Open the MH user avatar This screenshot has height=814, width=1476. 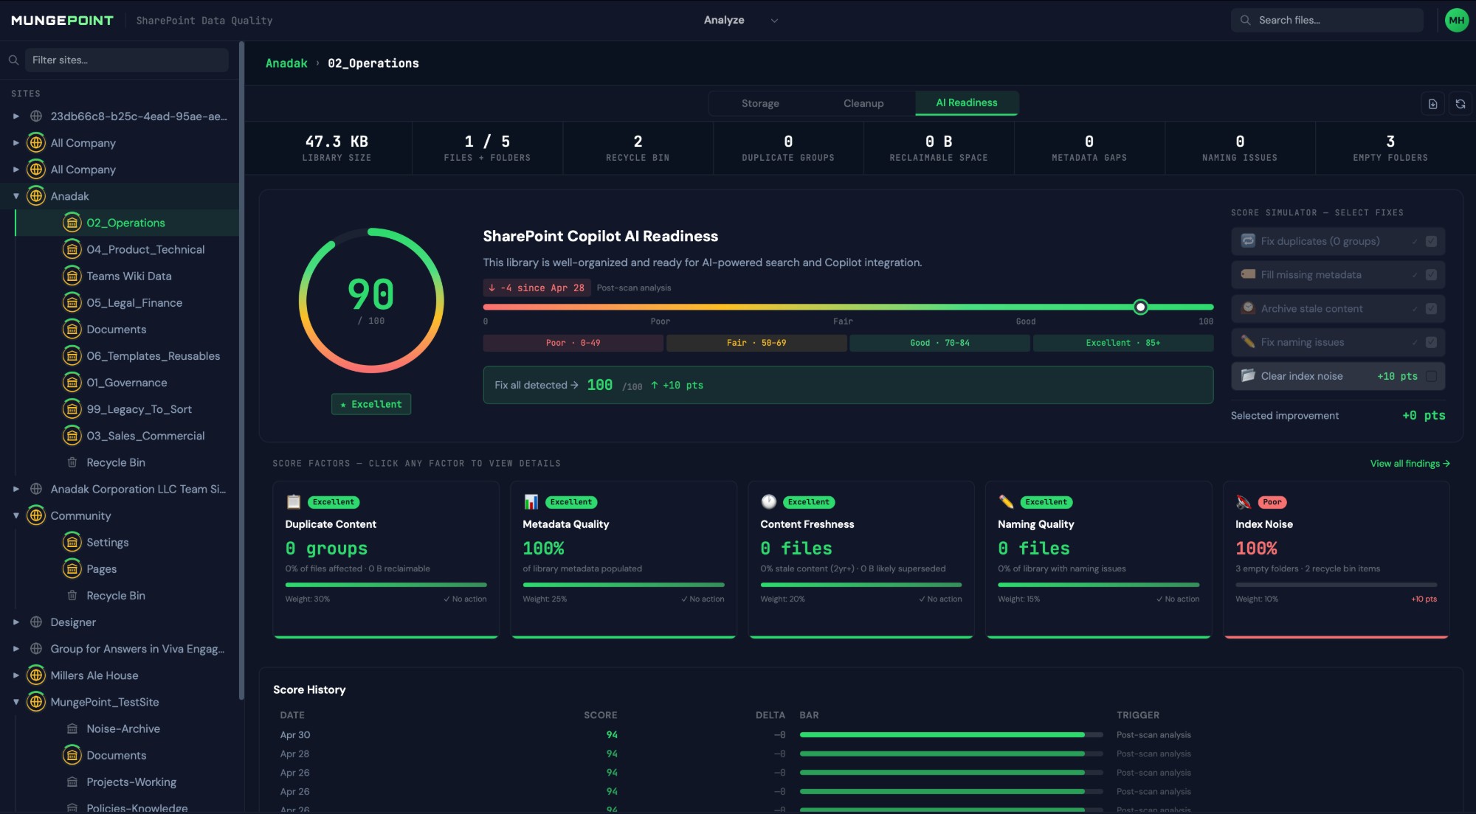1456,20
